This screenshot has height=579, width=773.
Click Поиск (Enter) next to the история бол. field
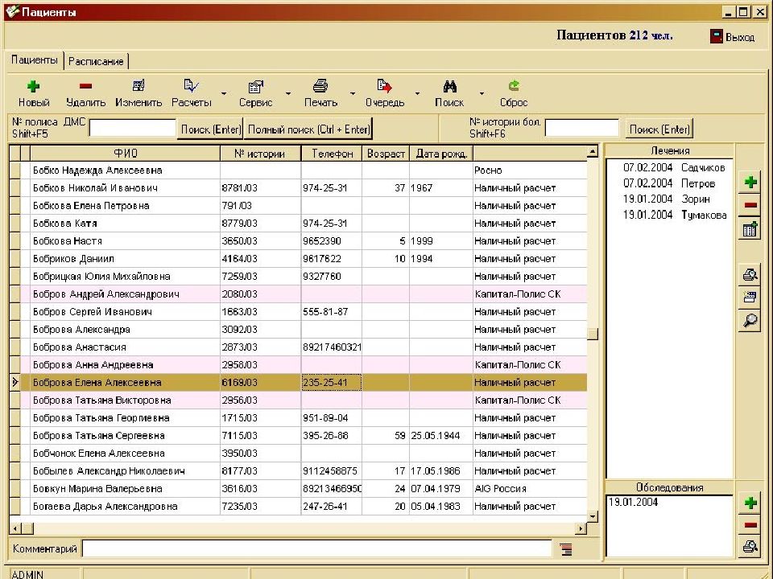(659, 129)
